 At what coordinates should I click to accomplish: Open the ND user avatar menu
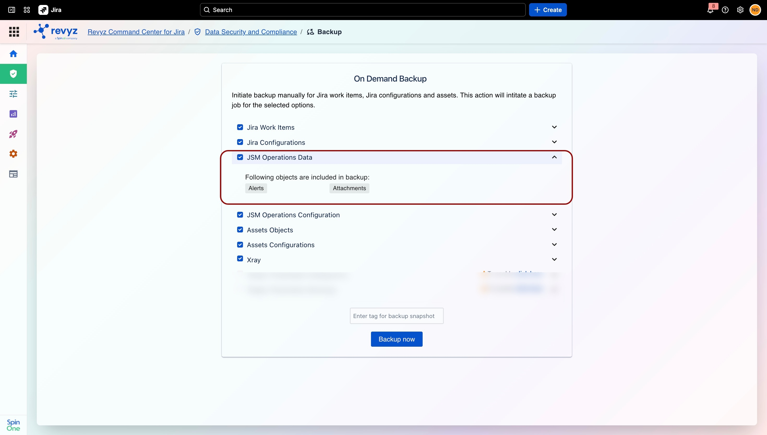(755, 10)
